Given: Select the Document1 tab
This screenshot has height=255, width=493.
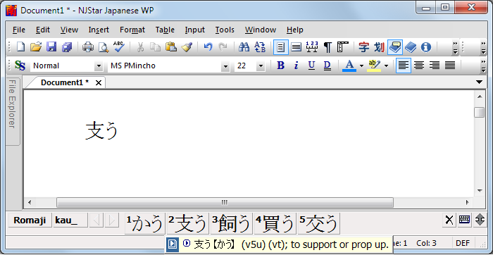Looking at the screenshot, I should tap(65, 82).
